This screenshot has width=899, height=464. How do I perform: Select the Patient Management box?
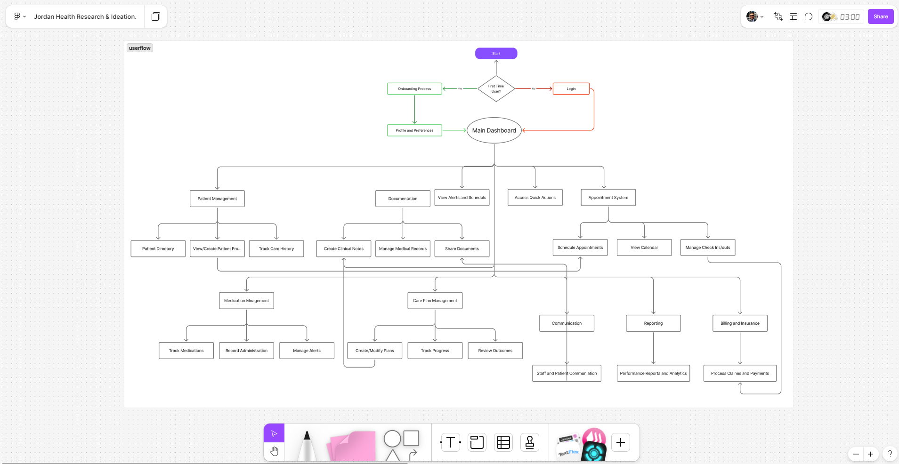click(x=217, y=199)
